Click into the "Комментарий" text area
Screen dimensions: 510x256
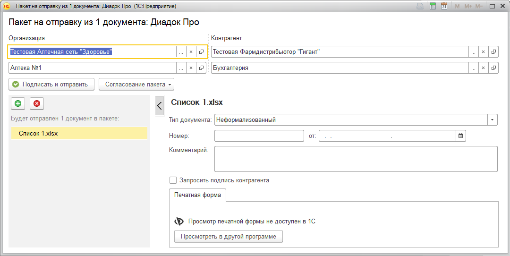[356, 159]
